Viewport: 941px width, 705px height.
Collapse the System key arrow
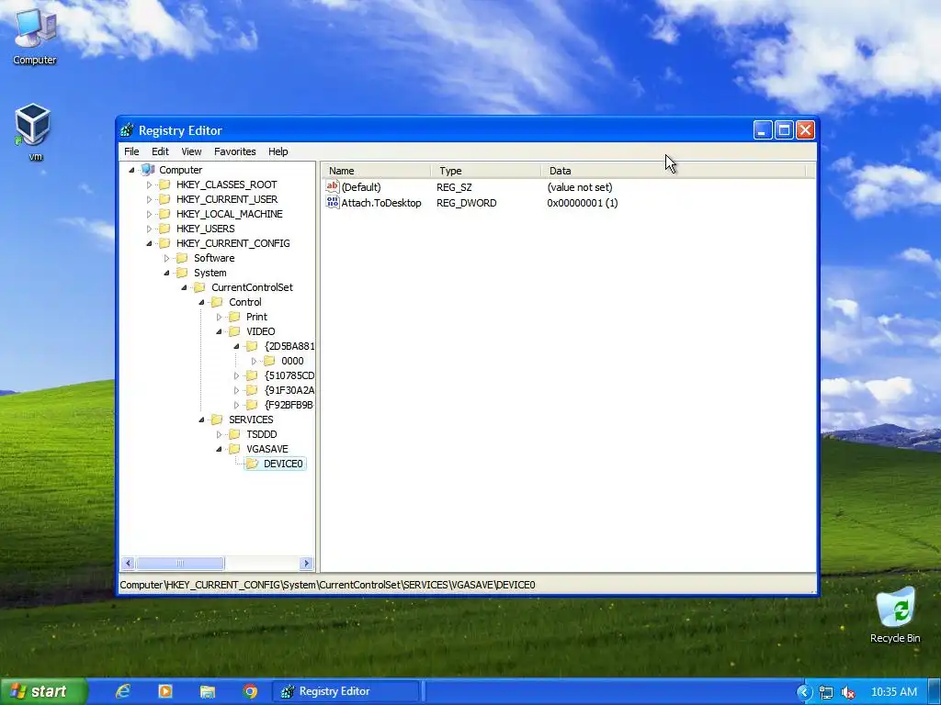pos(166,273)
